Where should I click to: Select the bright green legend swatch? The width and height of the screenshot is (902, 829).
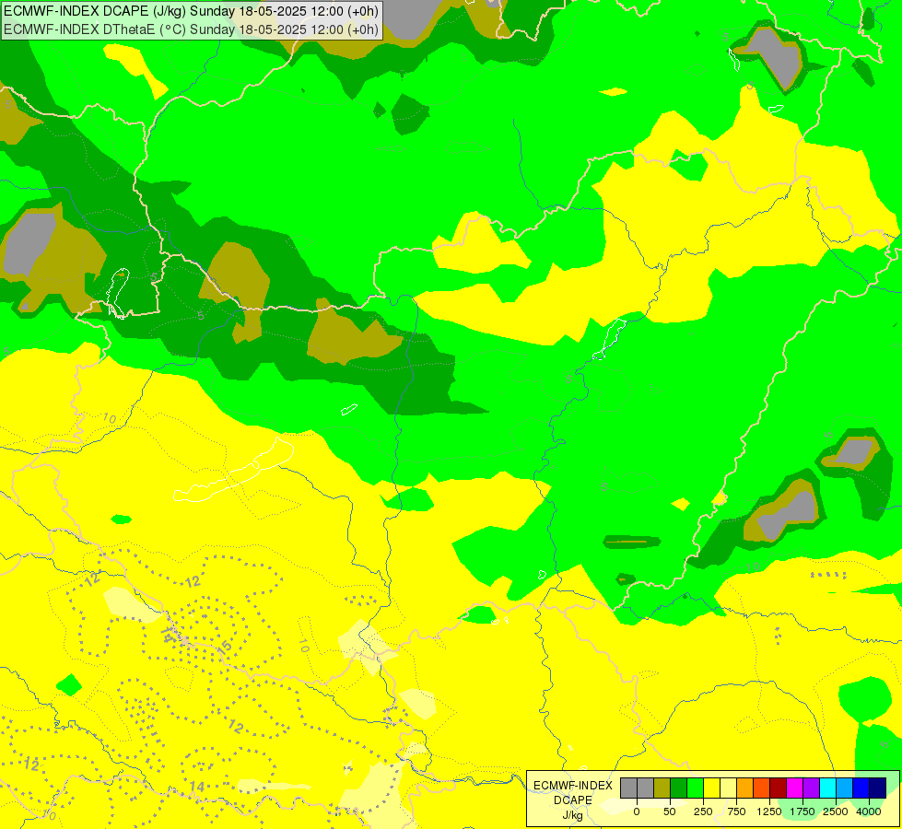click(695, 788)
